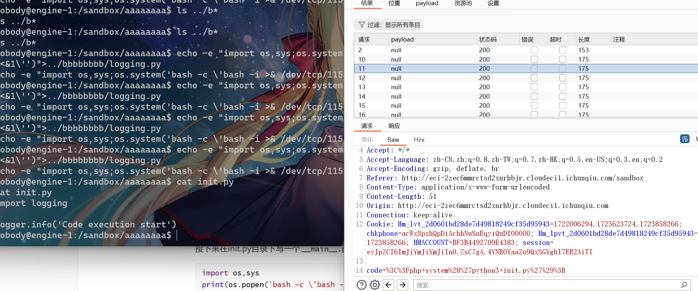Select the 响应 sub-tab
This screenshot has height=291, width=698.
[394, 126]
